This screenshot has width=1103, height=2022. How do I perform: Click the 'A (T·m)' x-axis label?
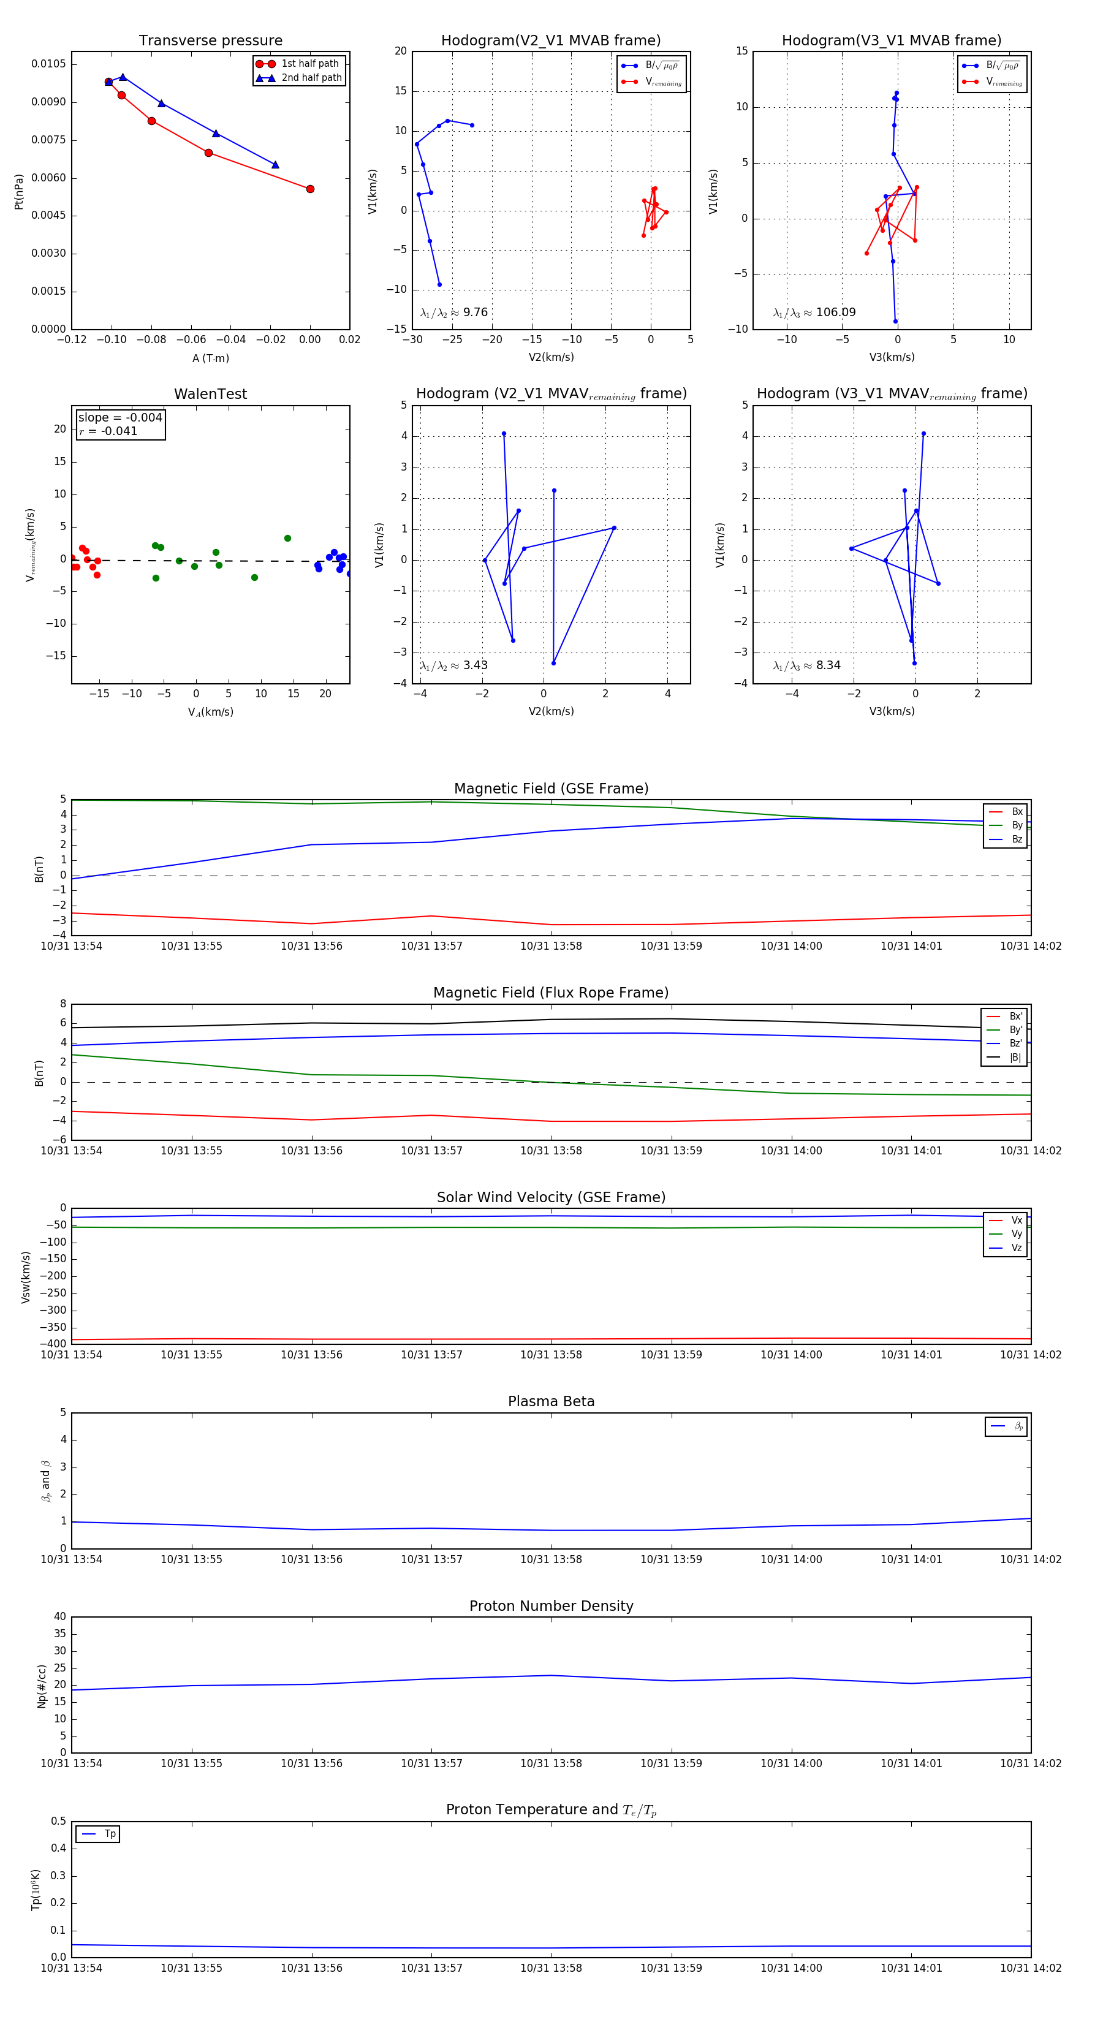point(210,358)
